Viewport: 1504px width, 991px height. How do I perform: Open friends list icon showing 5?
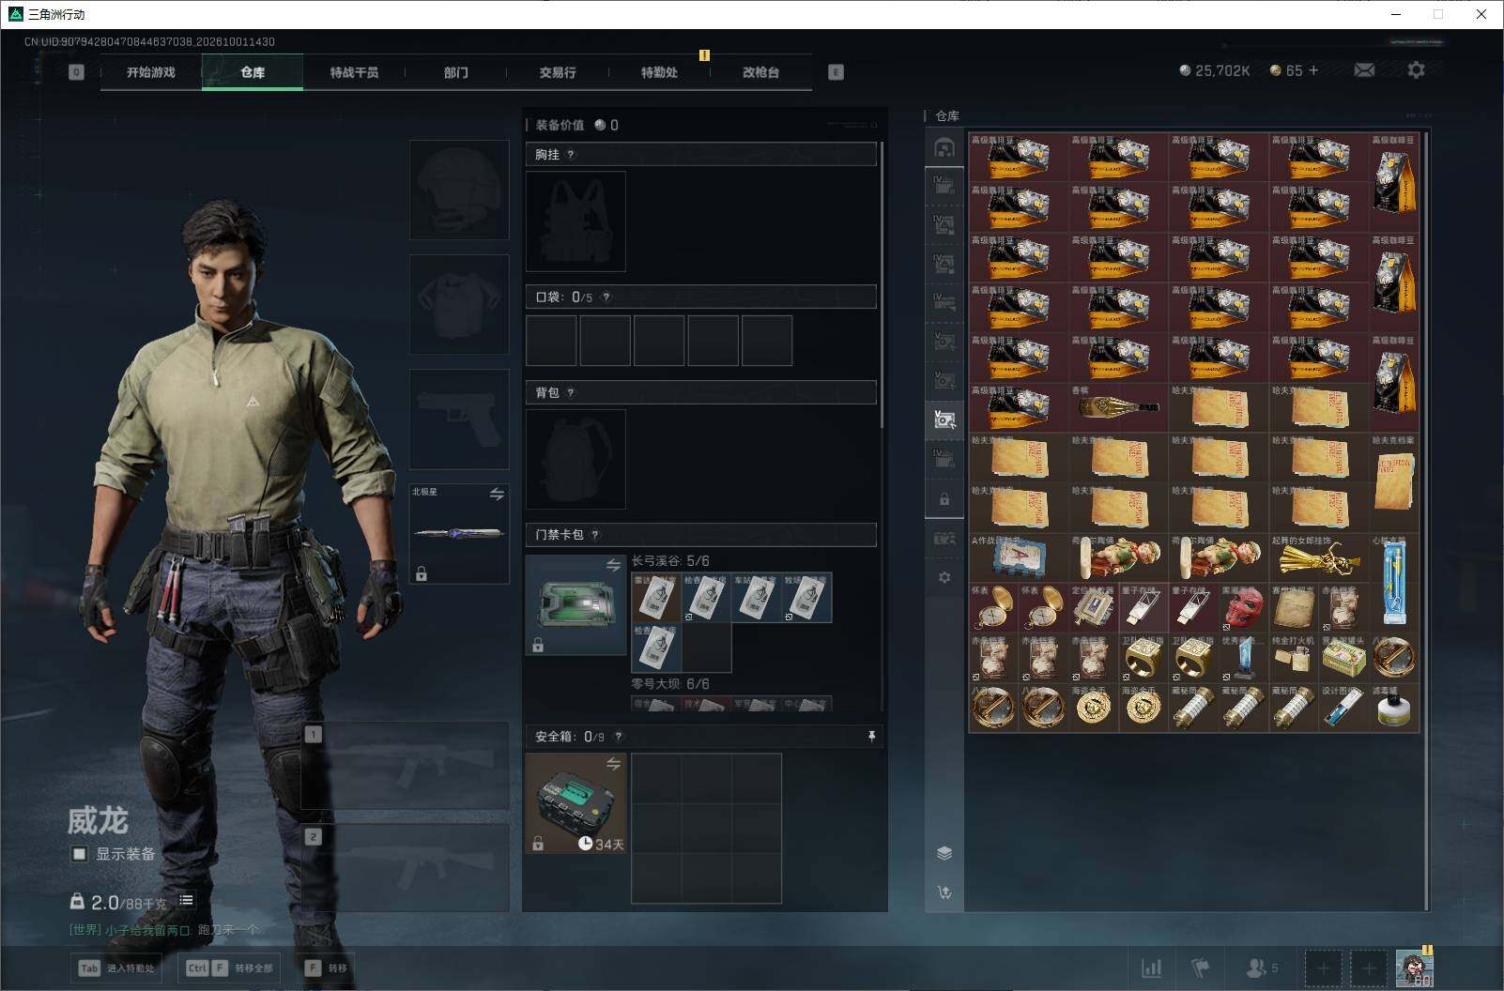pos(1262,968)
